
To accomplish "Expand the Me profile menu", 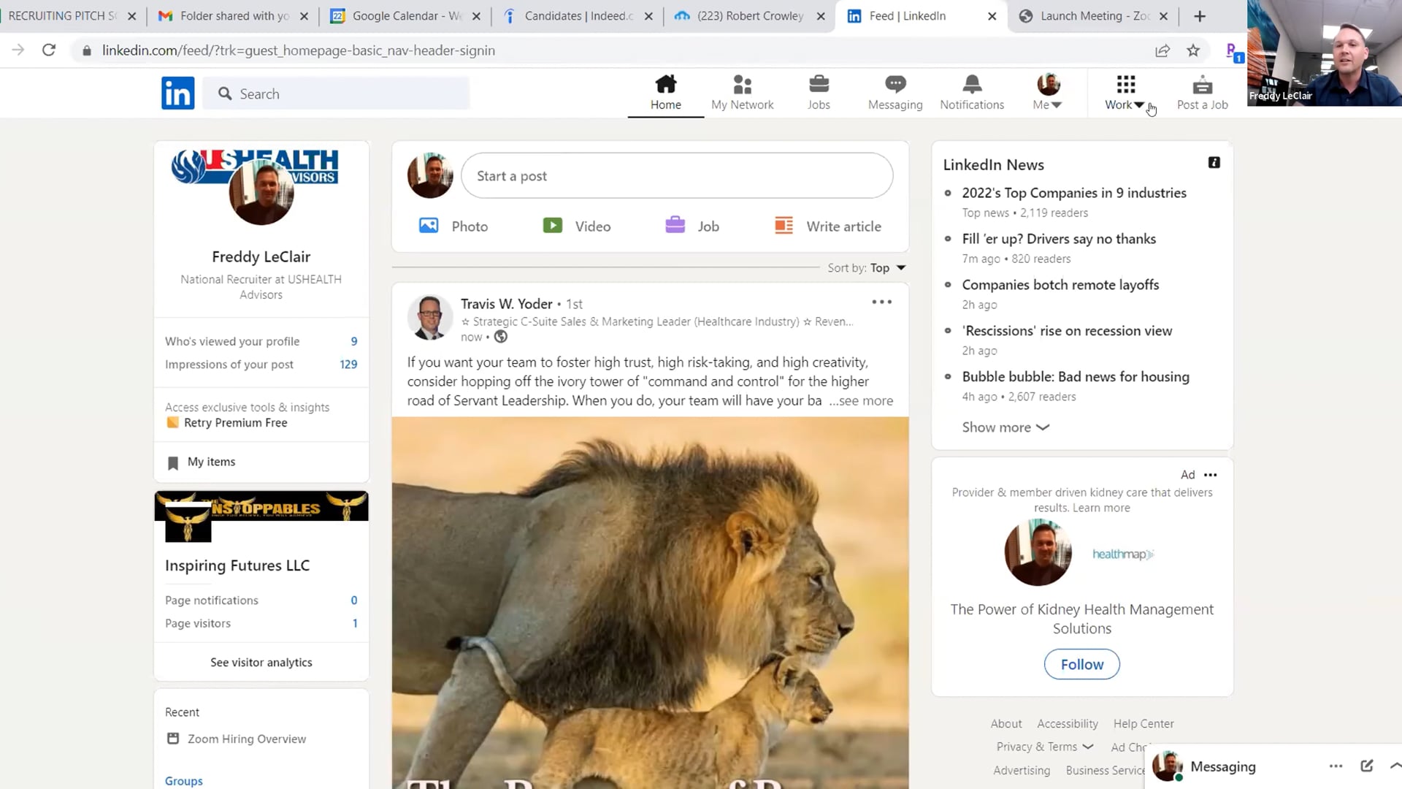I will coord(1048,93).
